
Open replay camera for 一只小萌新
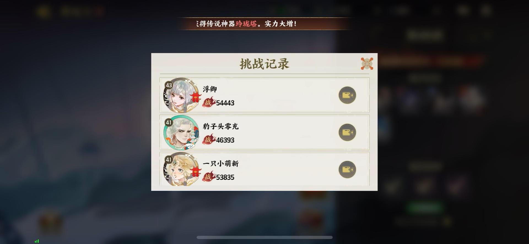point(347,170)
